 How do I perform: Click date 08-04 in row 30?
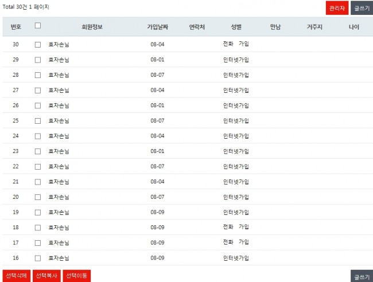[x=157, y=45]
